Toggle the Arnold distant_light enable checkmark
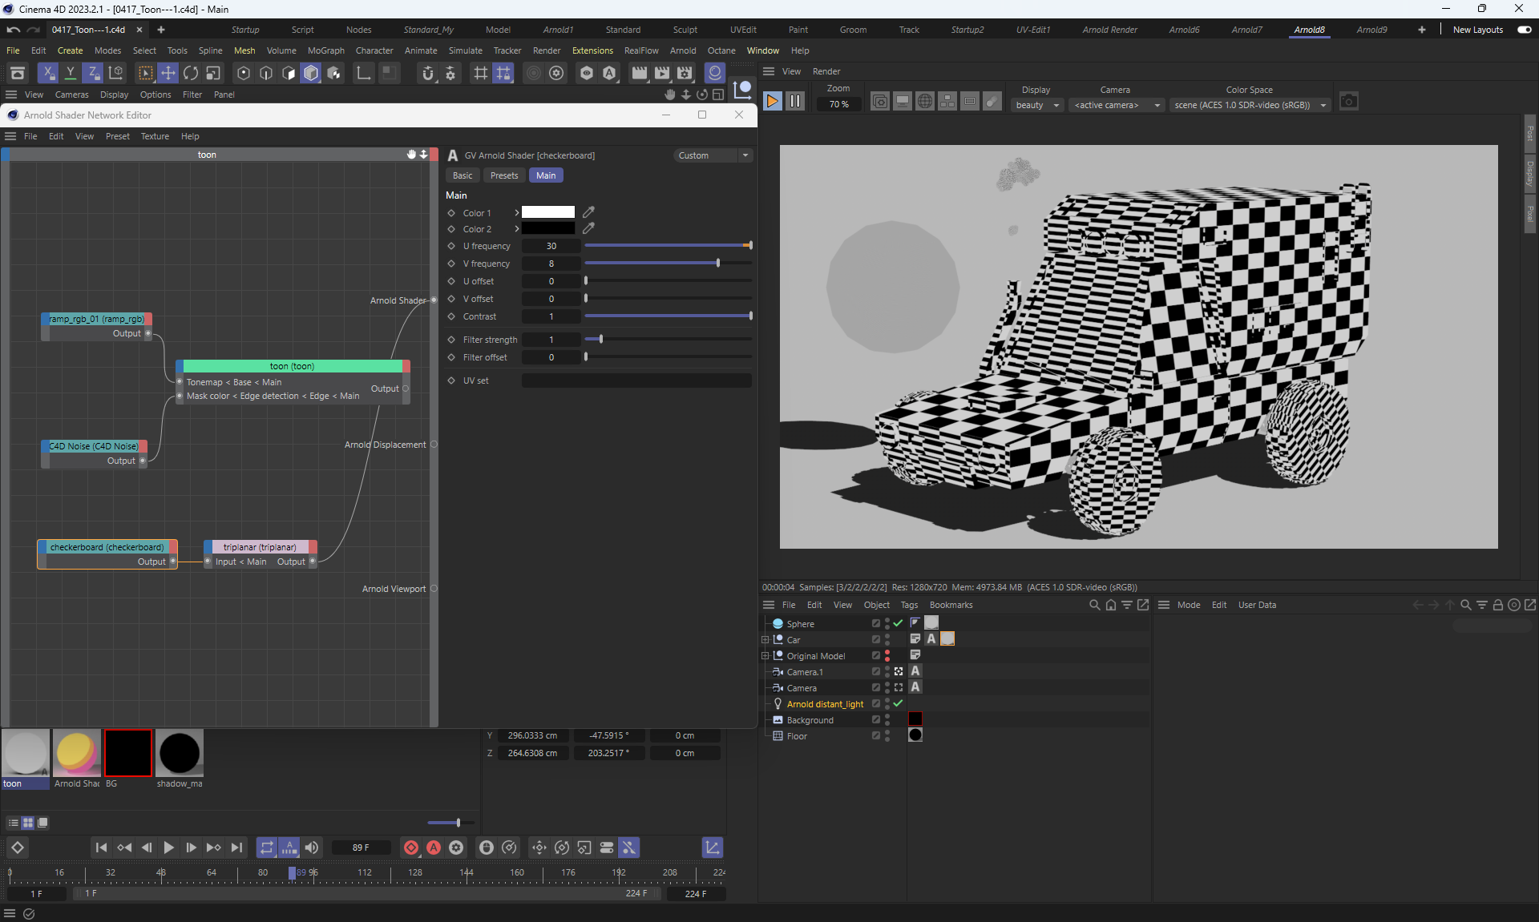The width and height of the screenshot is (1539, 922). (x=899, y=703)
